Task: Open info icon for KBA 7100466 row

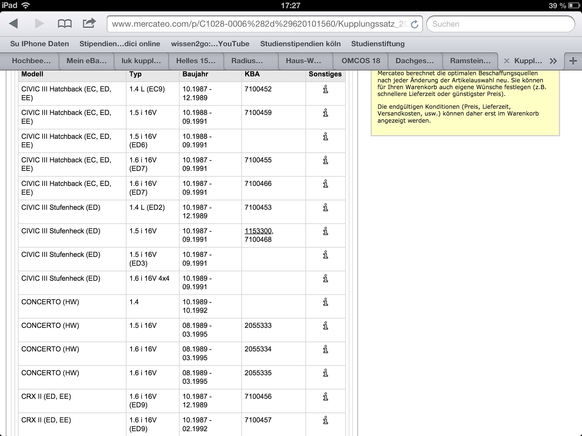Action: 325,184
